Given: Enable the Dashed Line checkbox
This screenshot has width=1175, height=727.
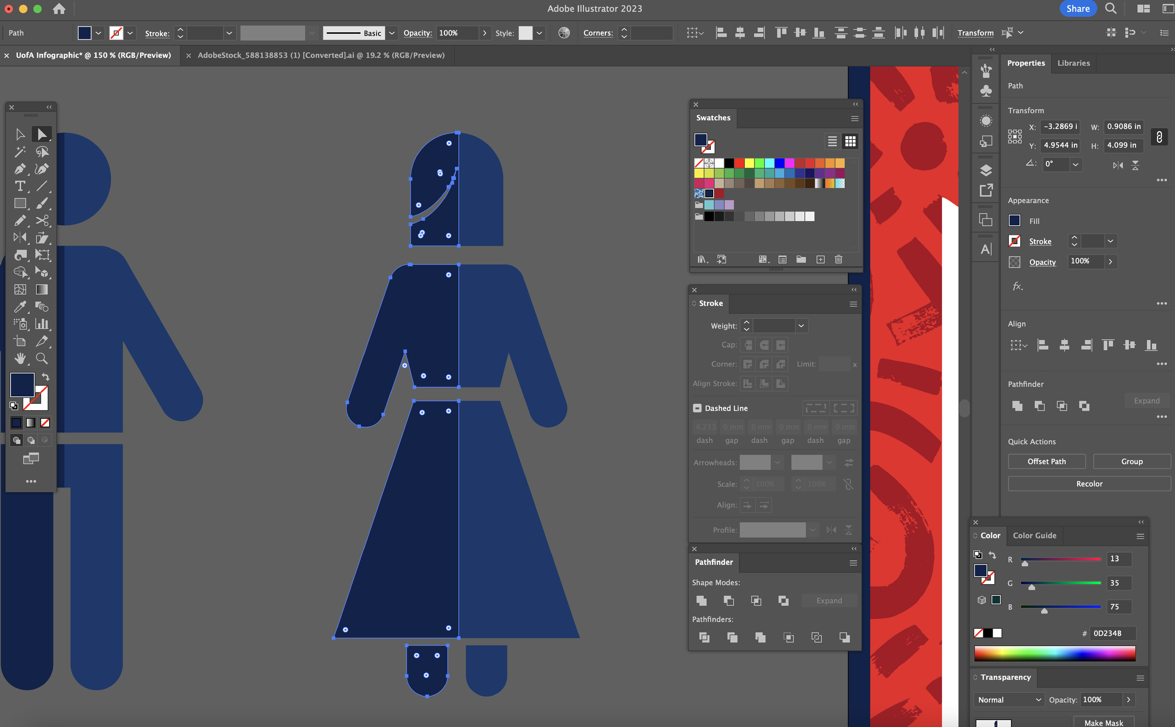Looking at the screenshot, I should tap(697, 408).
